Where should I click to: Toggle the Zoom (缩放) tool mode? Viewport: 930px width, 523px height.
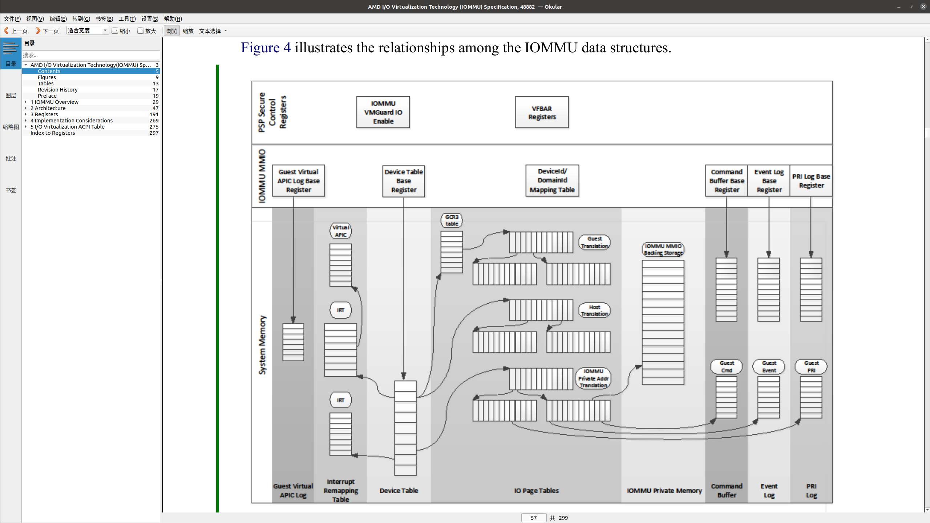point(188,31)
